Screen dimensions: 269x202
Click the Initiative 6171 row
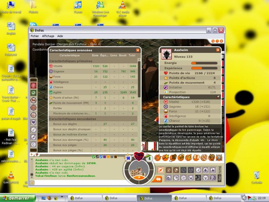point(190,87)
